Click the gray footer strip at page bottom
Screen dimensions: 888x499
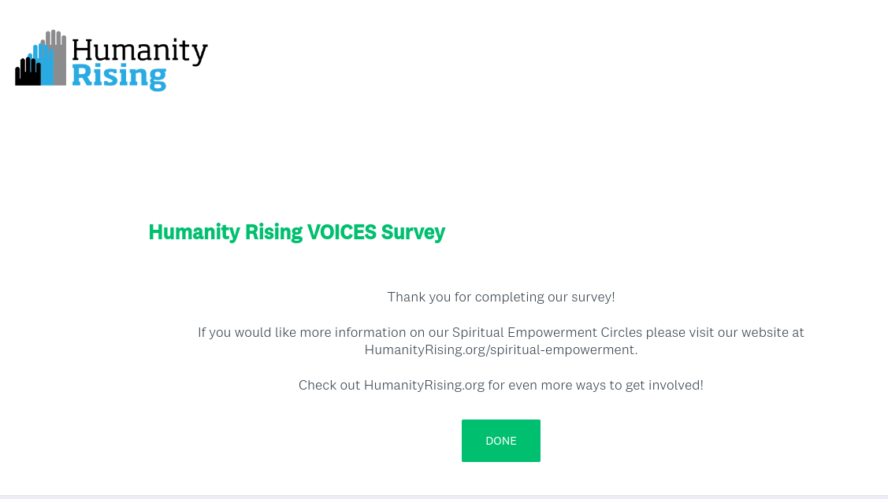(444, 497)
